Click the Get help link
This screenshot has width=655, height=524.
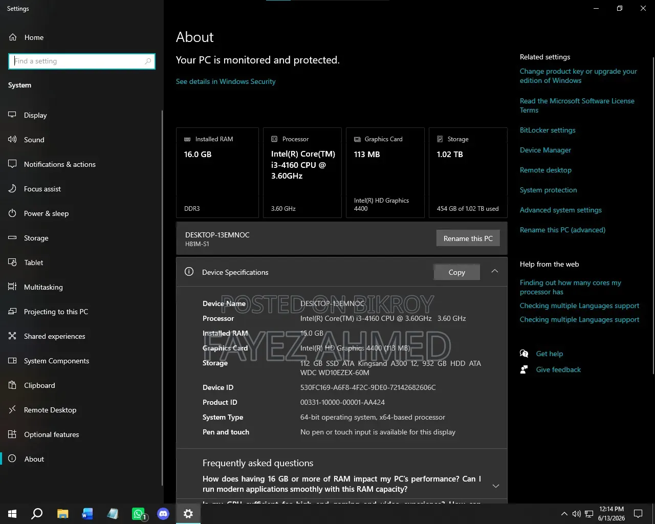[x=550, y=354]
